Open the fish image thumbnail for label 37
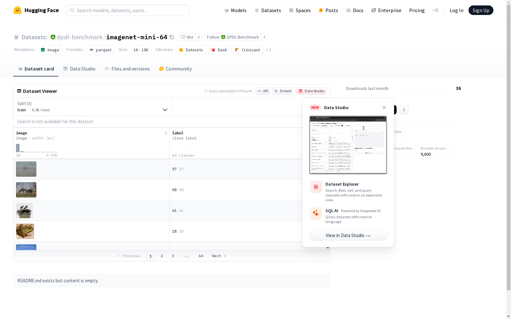This screenshot has height=319, width=511. tap(26, 169)
